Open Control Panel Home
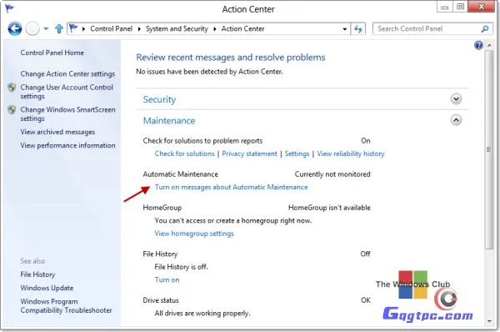 click(52, 53)
